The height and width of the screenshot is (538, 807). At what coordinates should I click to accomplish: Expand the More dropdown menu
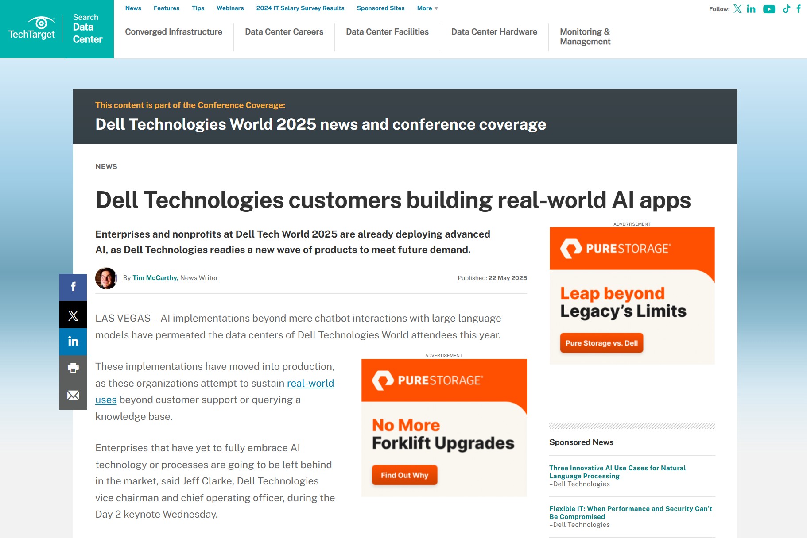427,8
